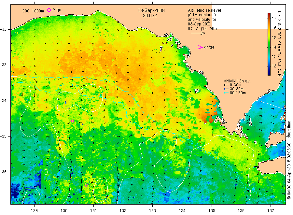293x215 pixels.
Task: Click longitude axis label '134'
Action: (x=182, y=211)
